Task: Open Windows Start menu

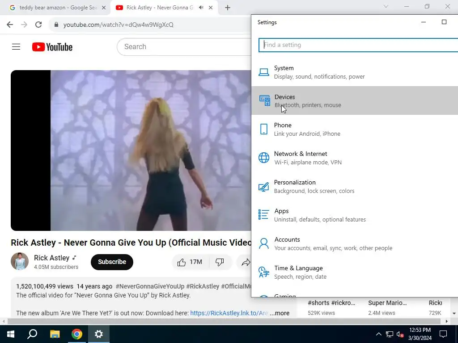Action: [11, 334]
